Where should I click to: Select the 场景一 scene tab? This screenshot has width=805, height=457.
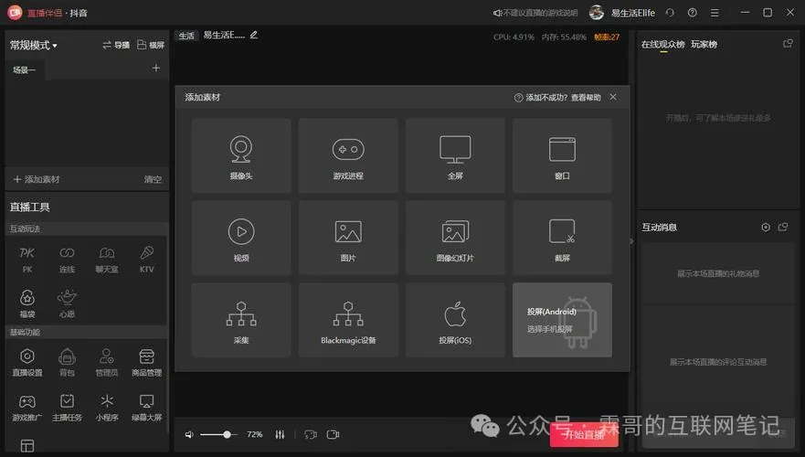click(x=24, y=69)
